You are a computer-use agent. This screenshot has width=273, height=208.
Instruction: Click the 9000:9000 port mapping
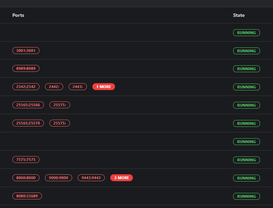coord(58,178)
